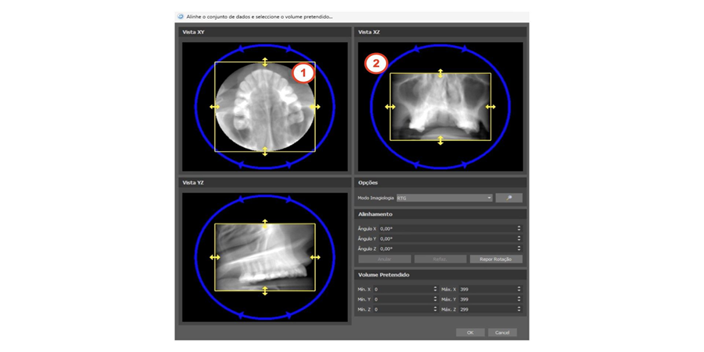The width and height of the screenshot is (704, 352).
Task: Click the top resize handle in Vista YZ
Action: pos(265,224)
